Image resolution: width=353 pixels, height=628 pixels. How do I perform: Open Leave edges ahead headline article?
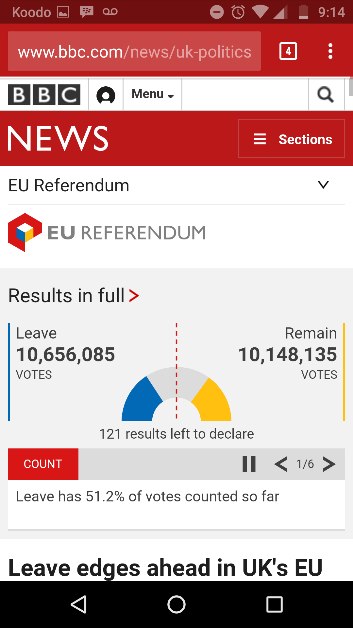point(165,568)
